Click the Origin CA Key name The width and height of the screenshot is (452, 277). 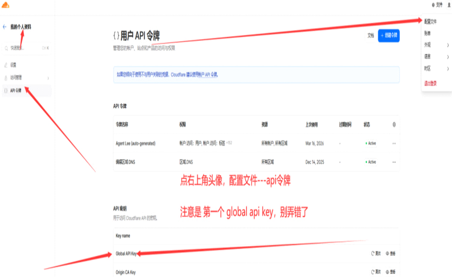click(x=126, y=272)
